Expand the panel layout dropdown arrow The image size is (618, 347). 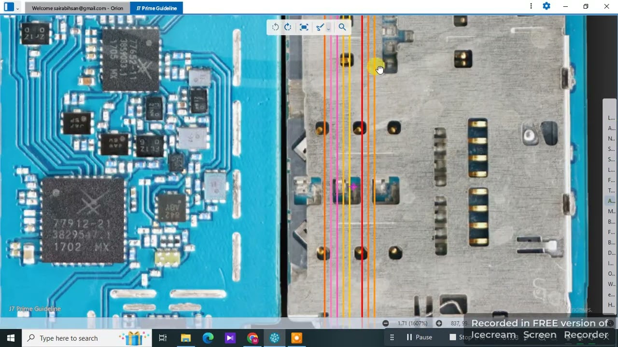tap(18, 8)
